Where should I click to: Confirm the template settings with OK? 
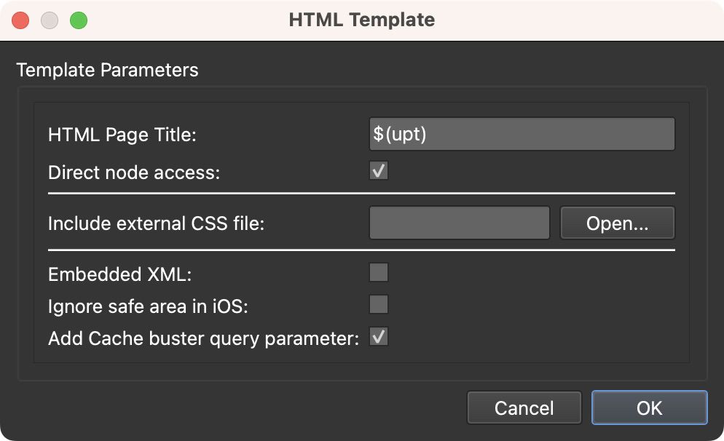(x=649, y=408)
